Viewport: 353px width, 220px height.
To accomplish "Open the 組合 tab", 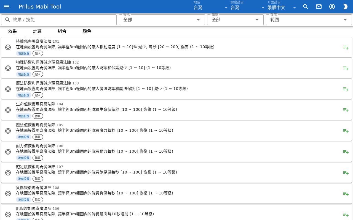I will 62,31.
